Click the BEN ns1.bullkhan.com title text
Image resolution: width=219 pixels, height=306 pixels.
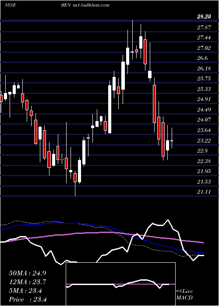[85, 5]
